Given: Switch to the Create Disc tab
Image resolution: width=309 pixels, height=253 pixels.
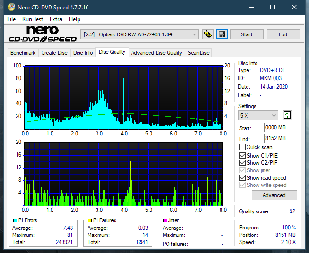Looking at the screenshot, I should 54,53.
